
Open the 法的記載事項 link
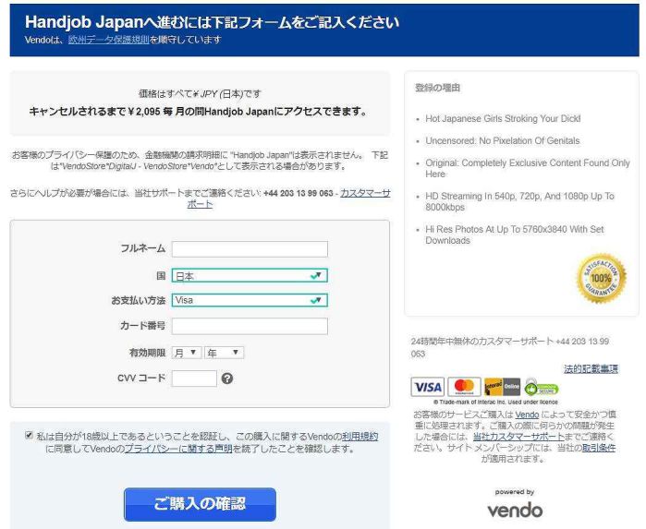click(x=591, y=369)
